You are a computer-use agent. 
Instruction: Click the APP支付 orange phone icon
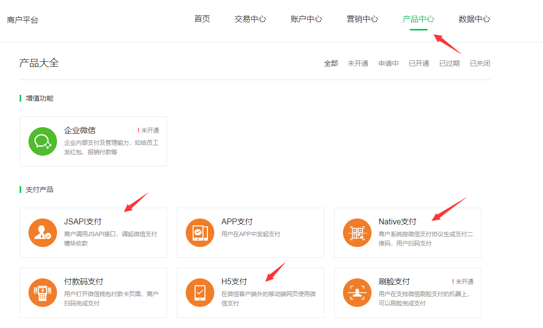[200, 233]
